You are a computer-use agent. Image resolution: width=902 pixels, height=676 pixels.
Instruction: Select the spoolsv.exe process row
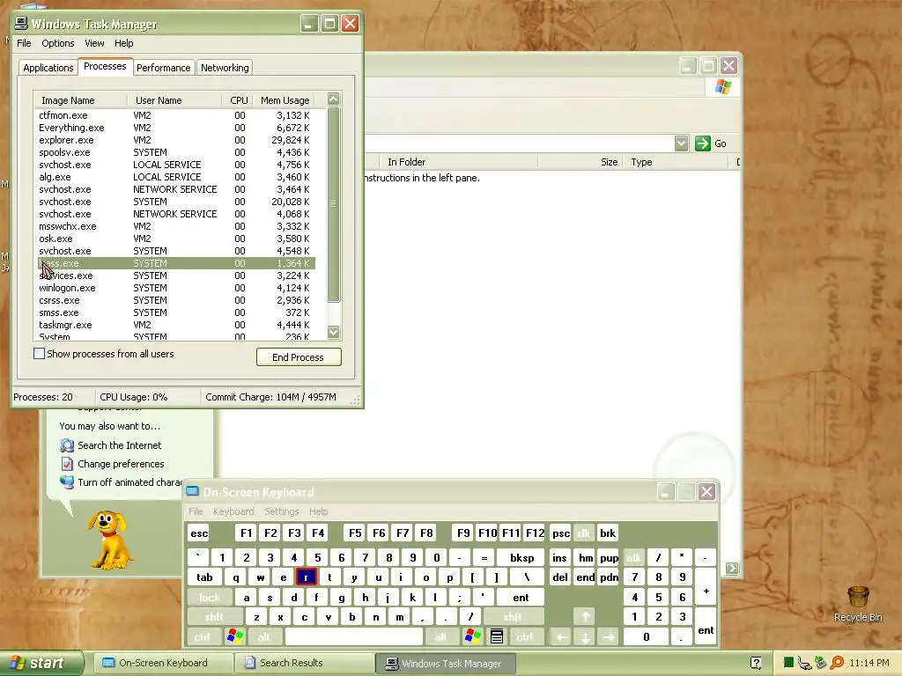174,152
